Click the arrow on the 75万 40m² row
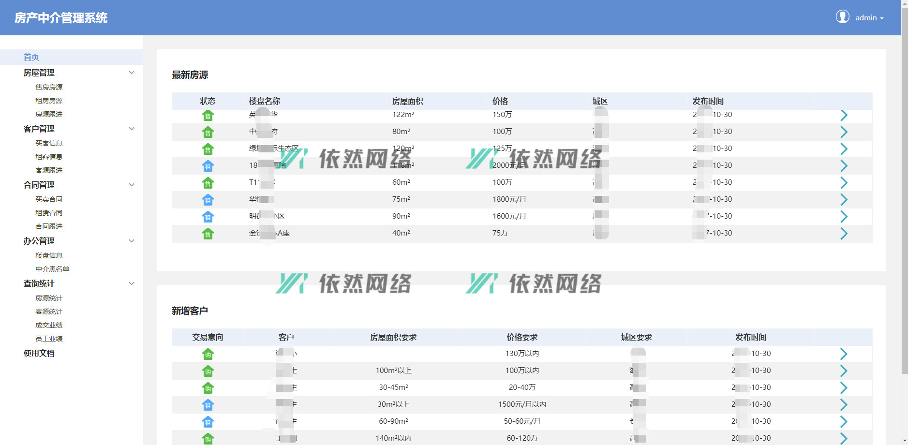The image size is (908, 445). [x=844, y=234]
